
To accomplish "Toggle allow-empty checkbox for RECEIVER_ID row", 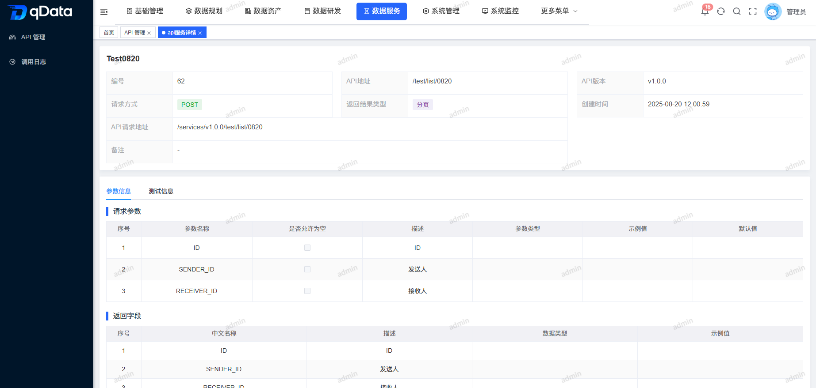I will 307,291.
